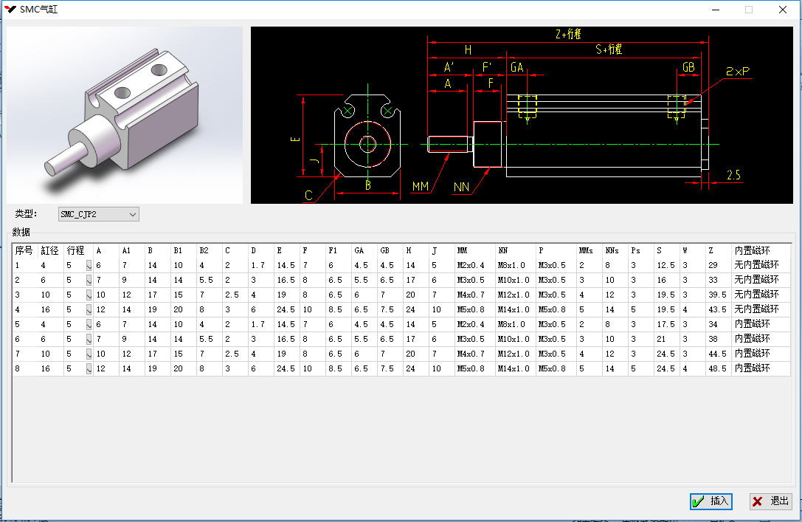This screenshot has height=522, width=802.
Task: Click the 内置磁环 cell in row 5
Action: tap(751, 324)
